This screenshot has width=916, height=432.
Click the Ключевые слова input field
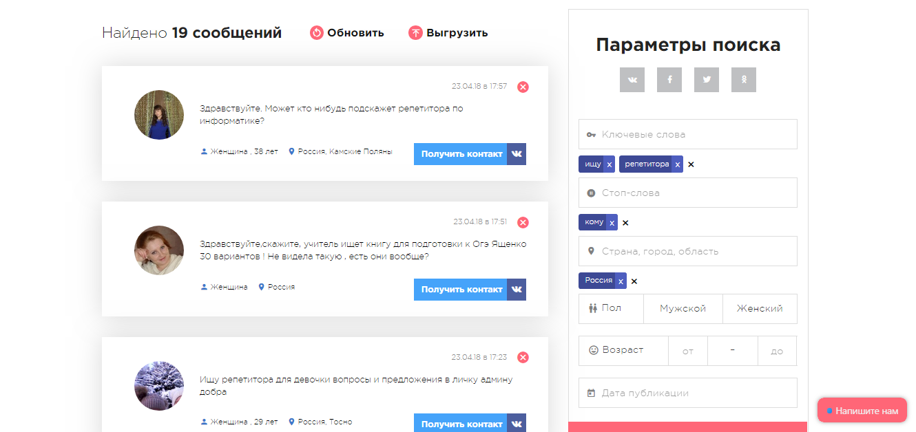(687, 134)
